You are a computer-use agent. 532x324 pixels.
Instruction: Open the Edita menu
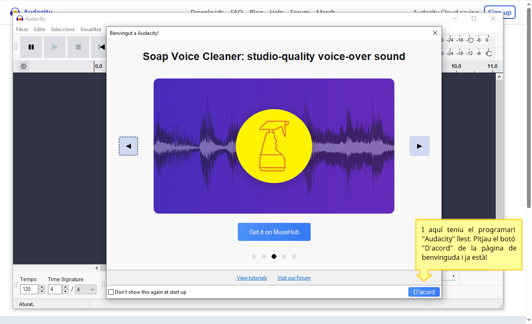(x=40, y=29)
